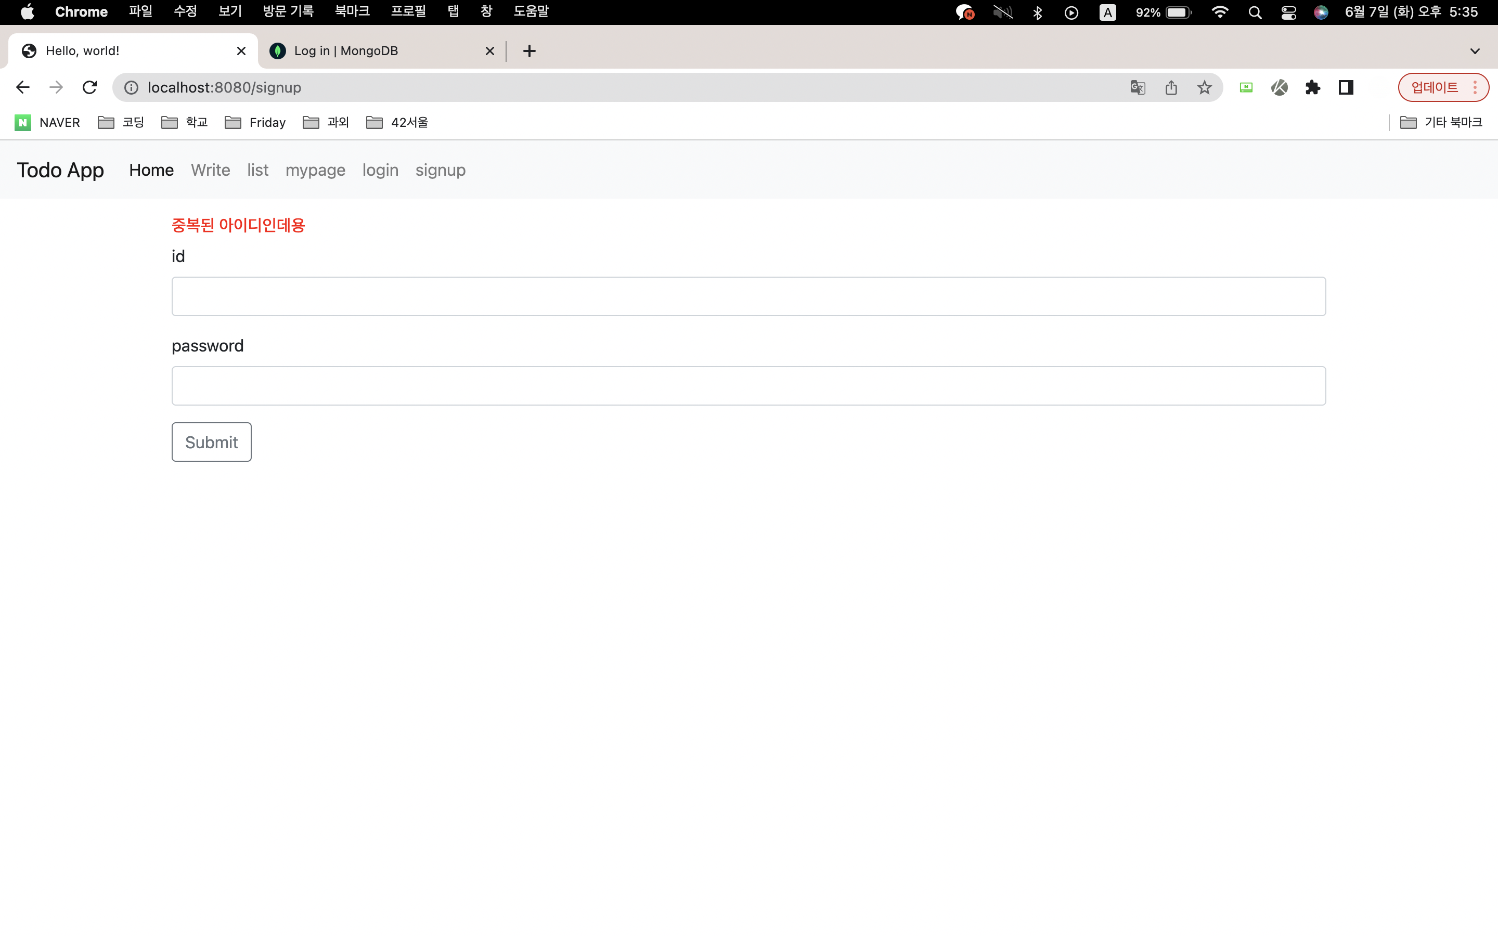
Task: Open the Now Playing menu bar icon
Action: point(1071,12)
